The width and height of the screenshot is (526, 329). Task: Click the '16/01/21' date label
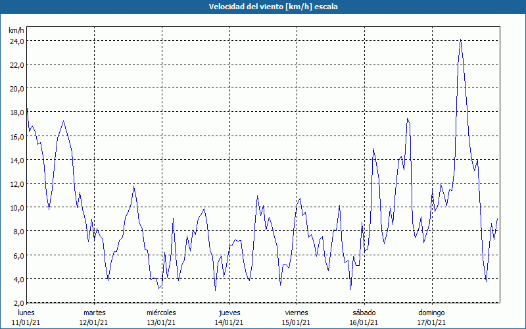tap(364, 322)
